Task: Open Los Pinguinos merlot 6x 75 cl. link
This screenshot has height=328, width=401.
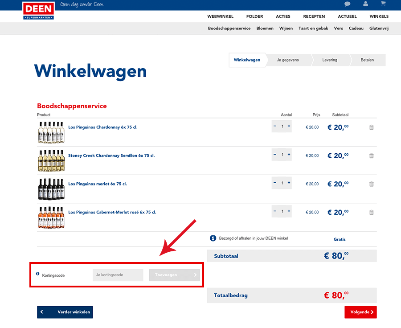Action: (x=98, y=184)
